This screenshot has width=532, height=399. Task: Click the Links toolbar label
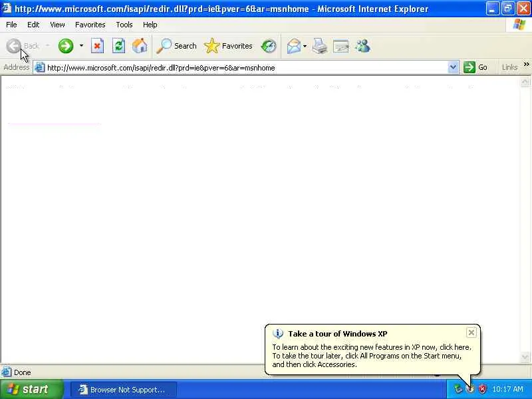509,67
